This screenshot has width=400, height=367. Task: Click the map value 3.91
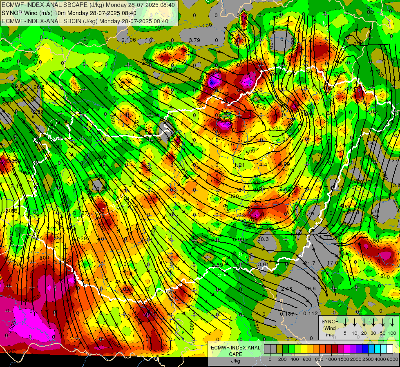pyautogui.click(x=263, y=264)
